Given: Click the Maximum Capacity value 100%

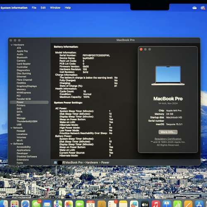Looking at the screenshot, I should pos(86,97).
